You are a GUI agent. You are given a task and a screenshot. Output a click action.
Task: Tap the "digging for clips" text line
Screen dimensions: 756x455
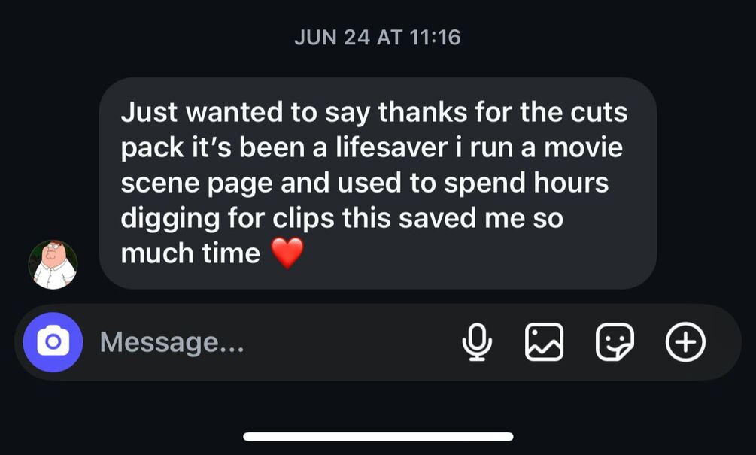coord(228,219)
